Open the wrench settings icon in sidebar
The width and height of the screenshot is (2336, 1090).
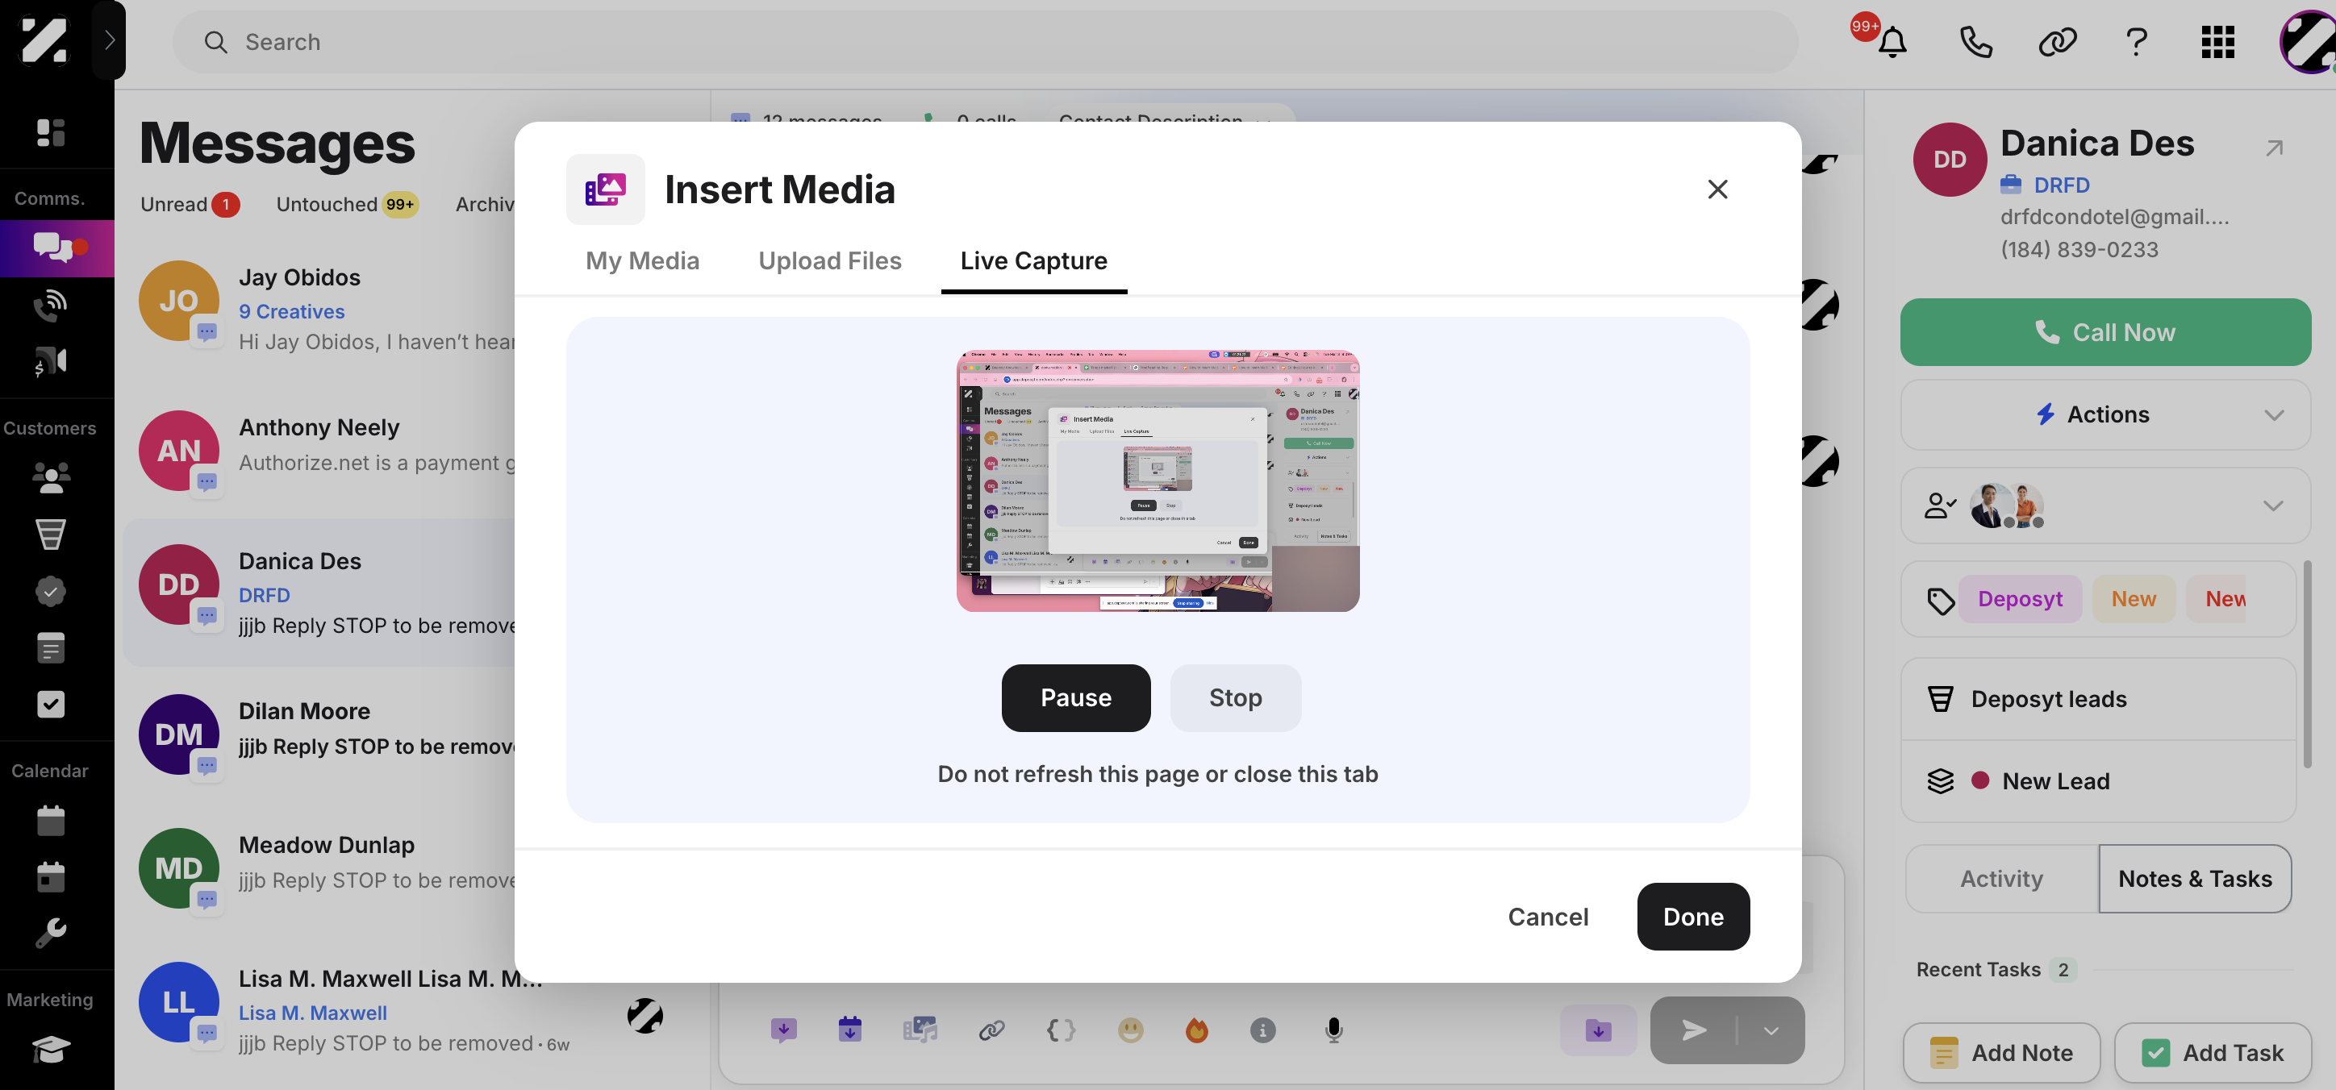(51, 932)
